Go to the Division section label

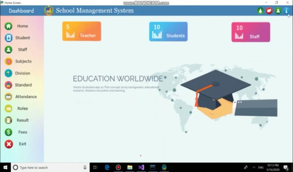coord(22,73)
